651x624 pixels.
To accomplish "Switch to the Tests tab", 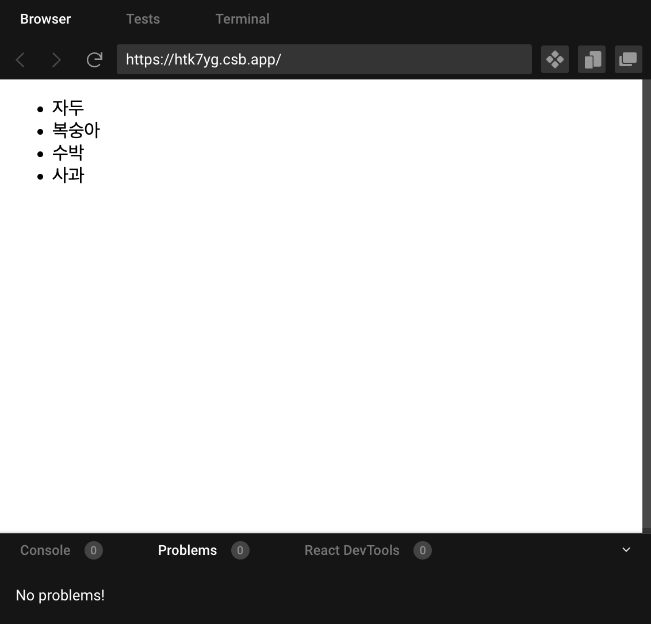I will [143, 18].
